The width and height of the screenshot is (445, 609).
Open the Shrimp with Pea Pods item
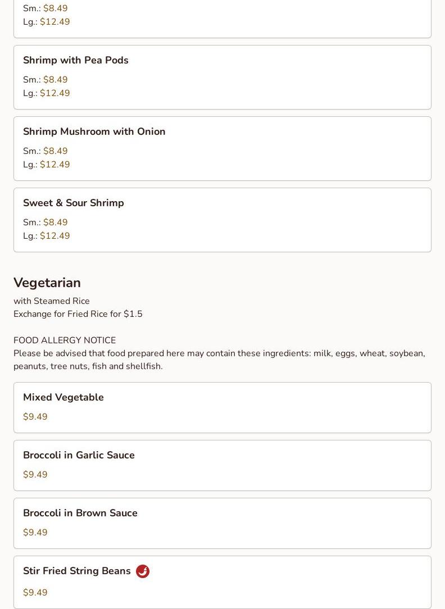[76, 60]
